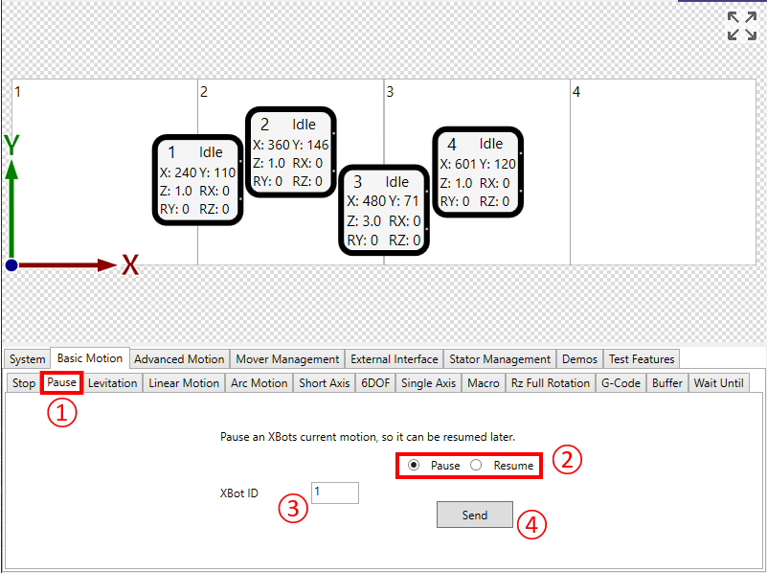The width and height of the screenshot is (767, 573).
Task: Select XBot 2 mover in workspace
Action: [x=290, y=151]
